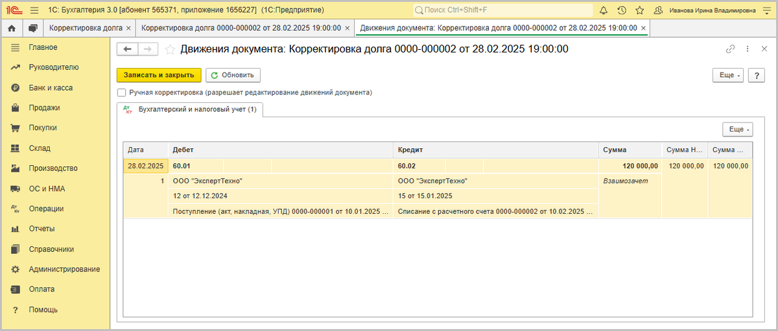Select the debit account 60.01 cell
The height and width of the screenshot is (331, 778).
click(196, 166)
